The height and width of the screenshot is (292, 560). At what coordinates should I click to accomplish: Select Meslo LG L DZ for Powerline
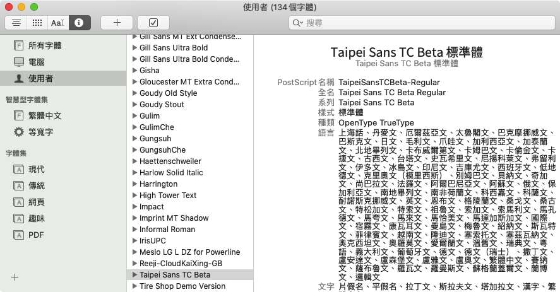(x=190, y=252)
